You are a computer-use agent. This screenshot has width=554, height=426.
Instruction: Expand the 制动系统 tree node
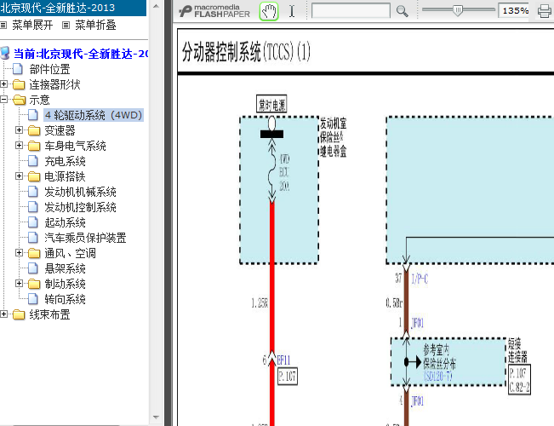[19, 284]
